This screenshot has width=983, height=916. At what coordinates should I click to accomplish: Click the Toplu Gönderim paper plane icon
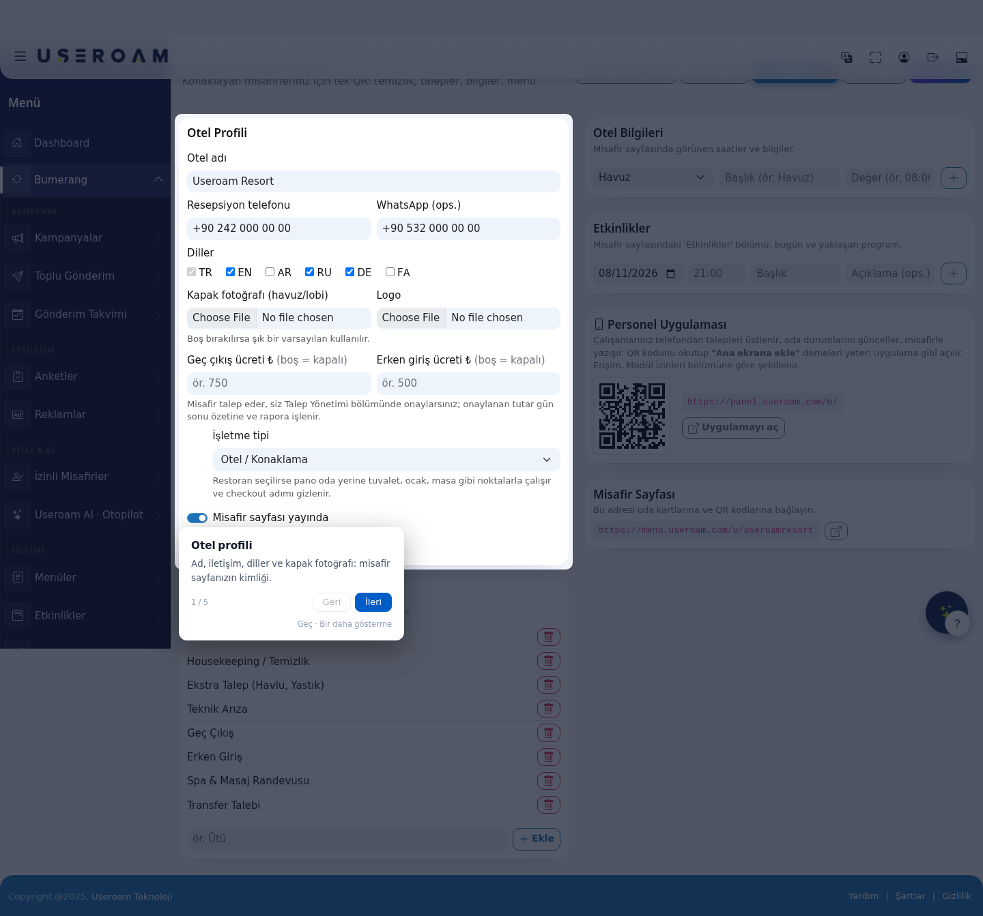coord(18,276)
